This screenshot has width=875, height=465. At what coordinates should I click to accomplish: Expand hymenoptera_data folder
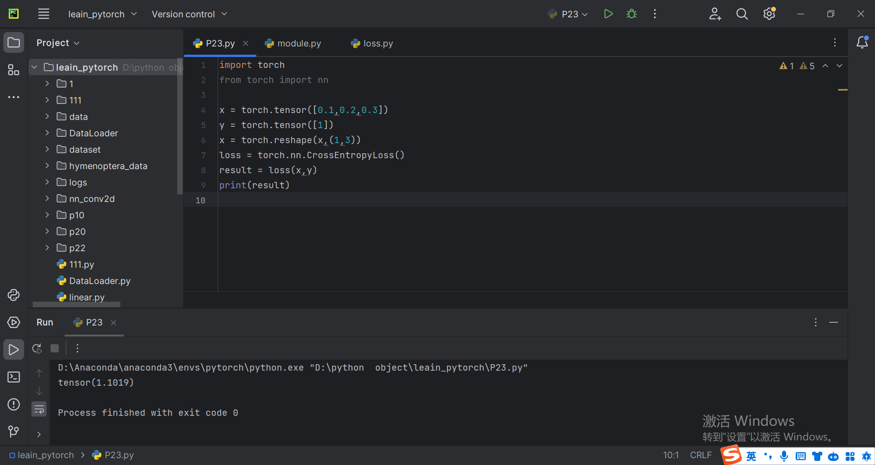pyautogui.click(x=47, y=165)
